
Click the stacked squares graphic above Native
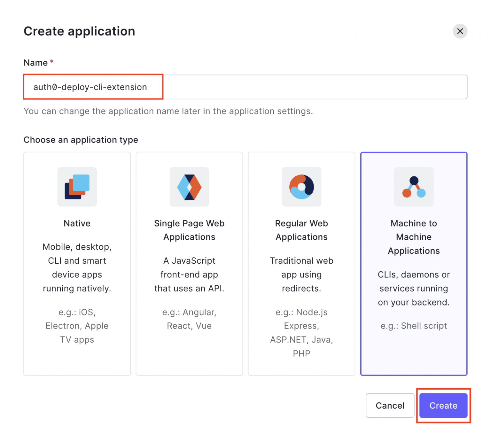pos(77,187)
